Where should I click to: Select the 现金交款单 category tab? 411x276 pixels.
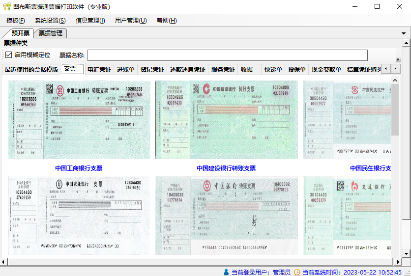pyautogui.click(x=326, y=69)
